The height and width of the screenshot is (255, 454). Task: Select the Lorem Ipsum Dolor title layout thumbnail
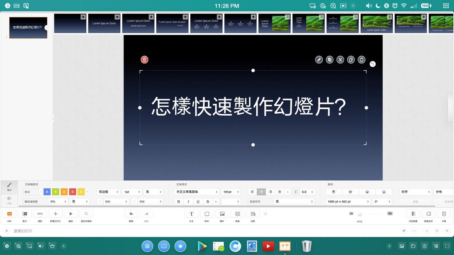click(x=104, y=23)
